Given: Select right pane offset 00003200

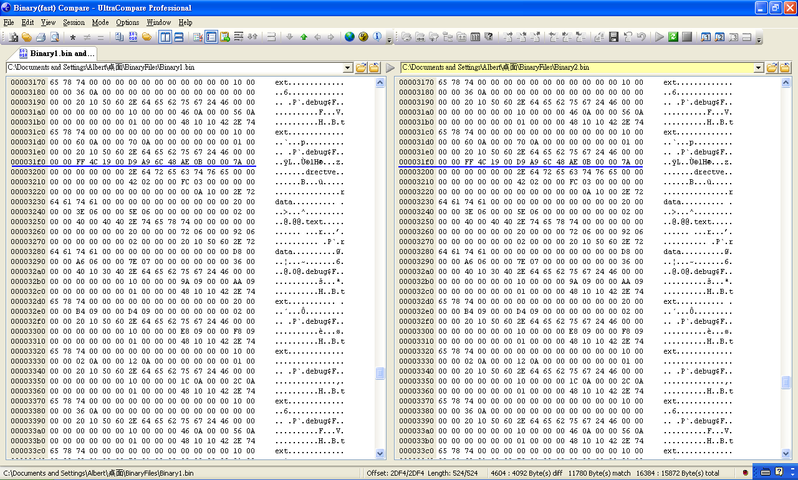Looking at the screenshot, I should tap(416, 172).
